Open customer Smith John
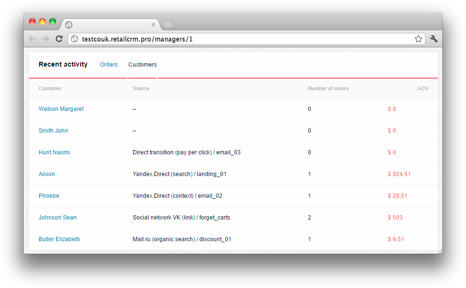Viewport: 466px width, 288px height. tap(53, 130)
